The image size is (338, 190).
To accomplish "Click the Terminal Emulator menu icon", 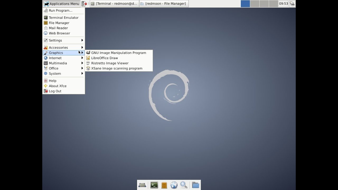I will (46, 18).
